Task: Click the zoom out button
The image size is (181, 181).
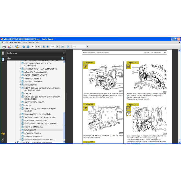Action: tap(44, 47)
